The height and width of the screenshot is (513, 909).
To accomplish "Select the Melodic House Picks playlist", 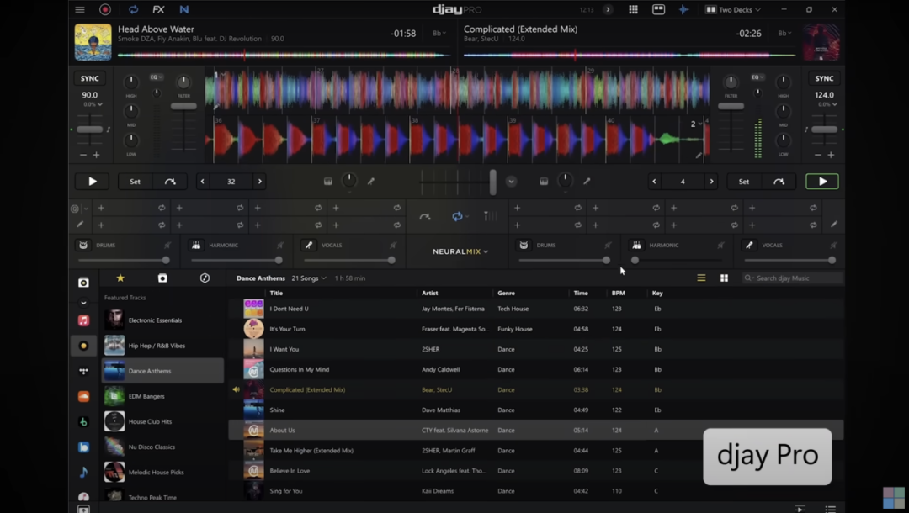I will tap(163, 472).
